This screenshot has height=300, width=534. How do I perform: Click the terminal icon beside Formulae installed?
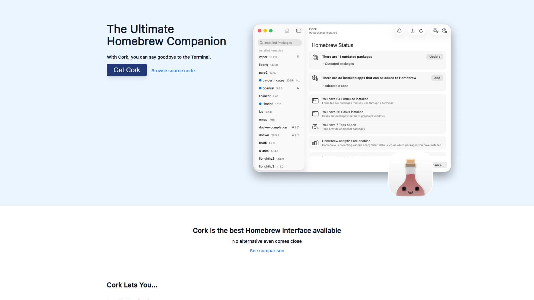pos(315,101)
